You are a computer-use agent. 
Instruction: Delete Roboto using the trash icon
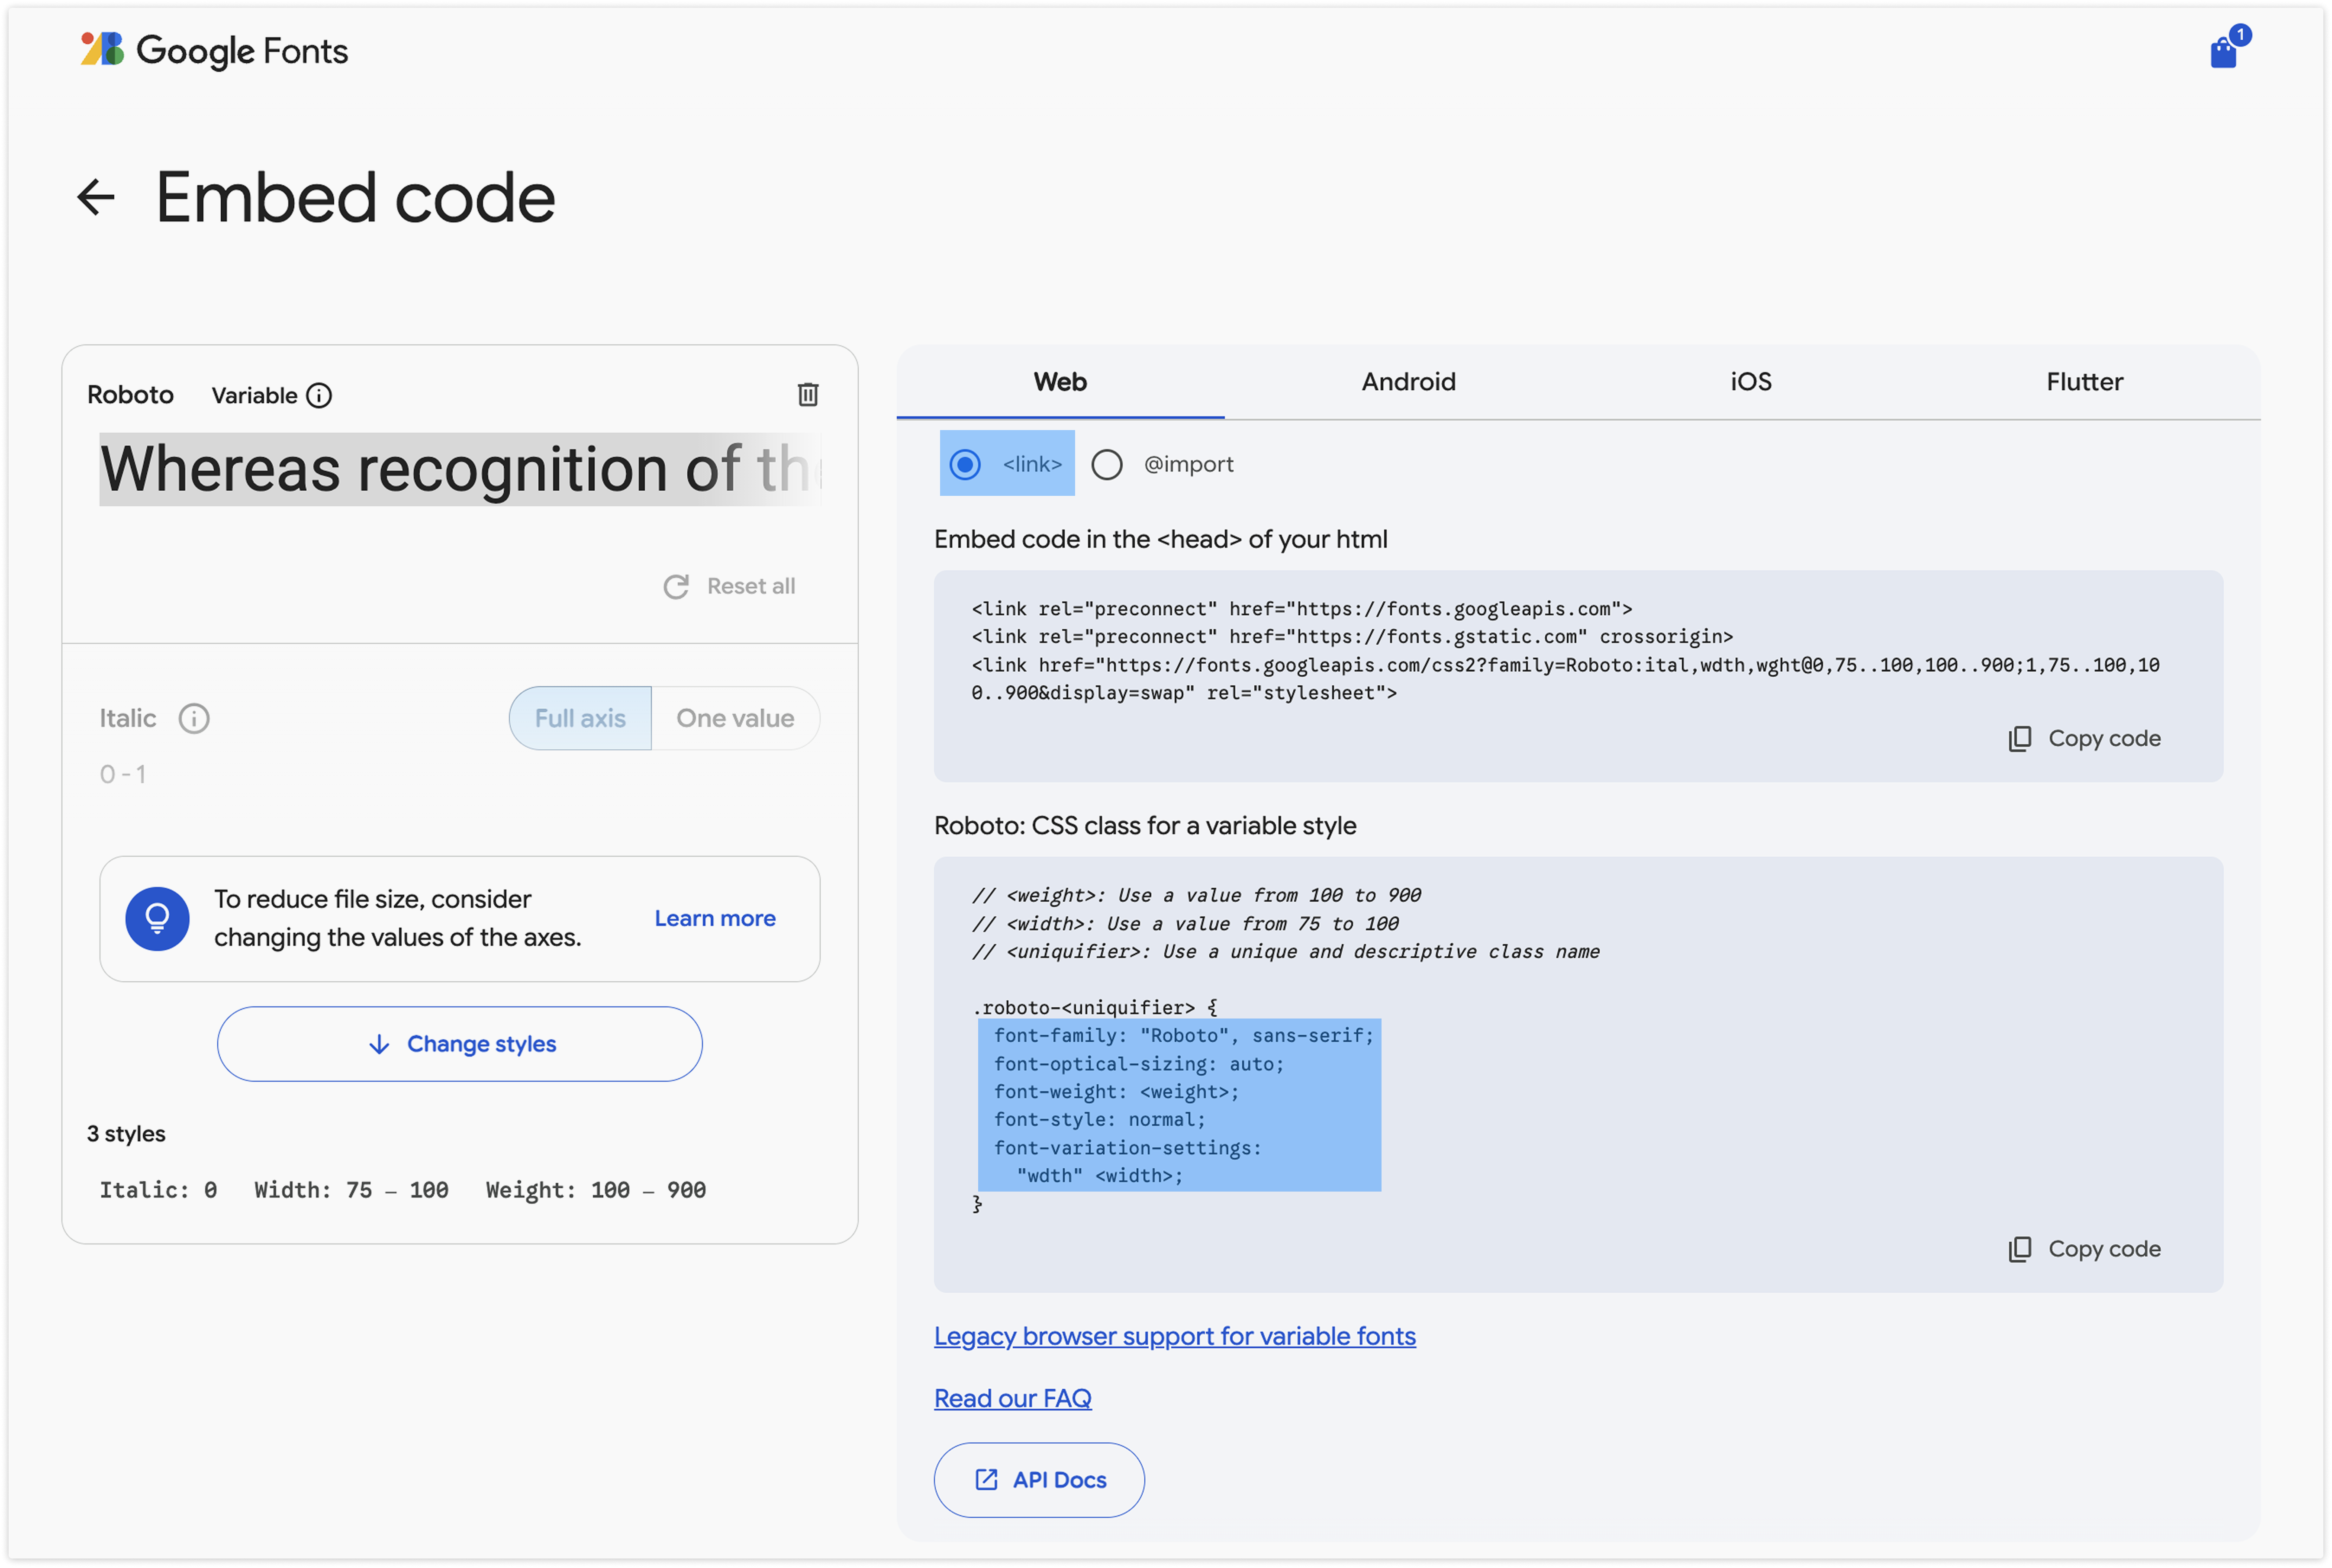pos(807,395)
